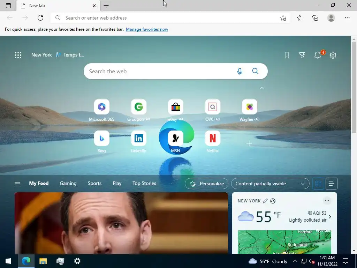
Task: Show hidden system tray icons chevron
Action: (x=295, y=261)
